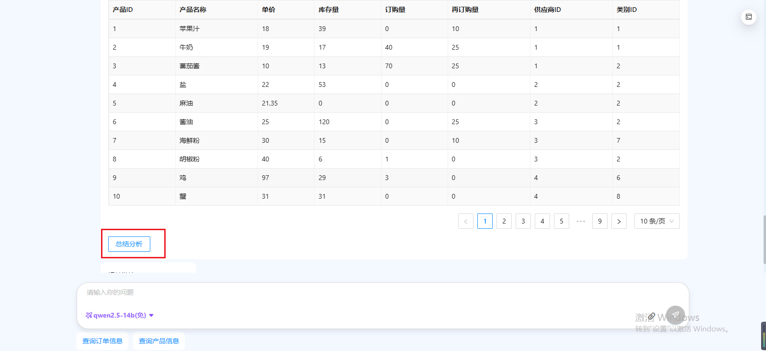This screenshot has height=351, width=766.
Task: Select the 查询产品信息 quick prompt
Action: coord(159,341)
